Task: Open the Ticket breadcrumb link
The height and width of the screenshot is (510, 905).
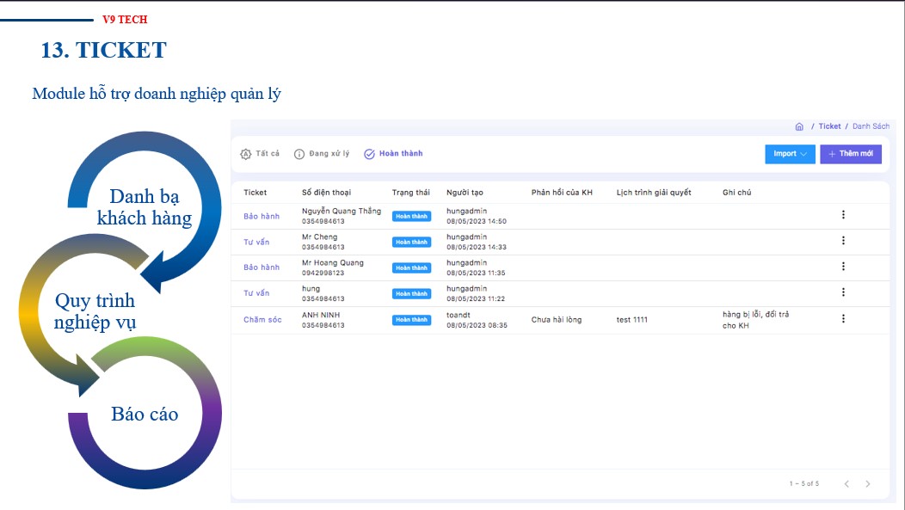Action: [x=829, y=126]
